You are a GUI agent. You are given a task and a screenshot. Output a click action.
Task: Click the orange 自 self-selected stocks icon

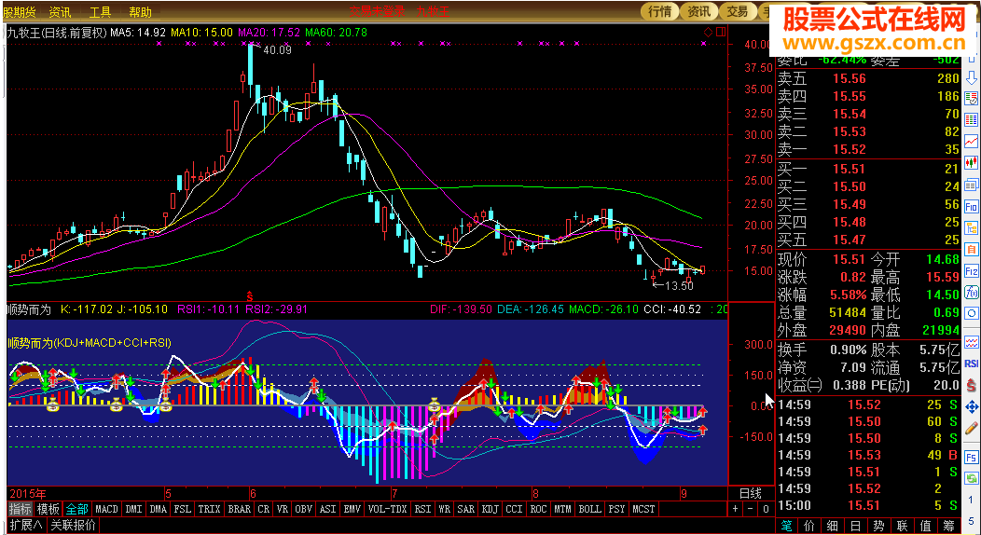click(x=972, y=250)
